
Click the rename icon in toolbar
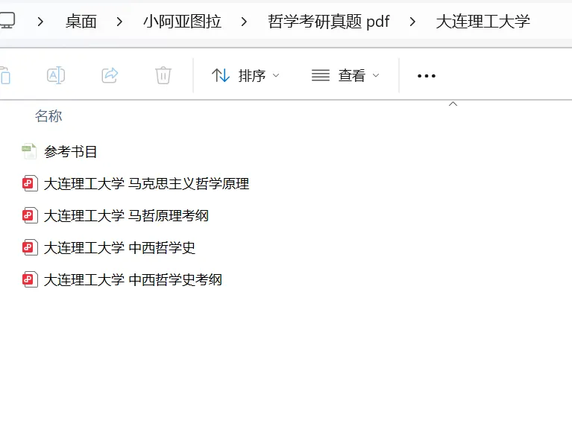[56, 75]
